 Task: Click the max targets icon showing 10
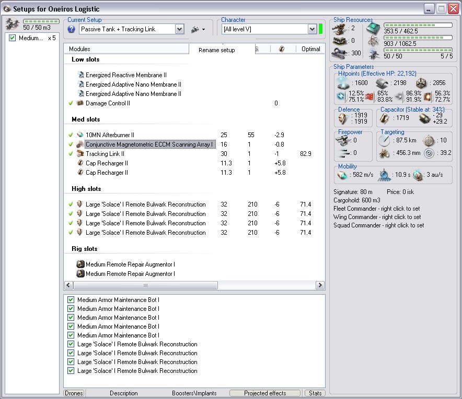[429, 141]
